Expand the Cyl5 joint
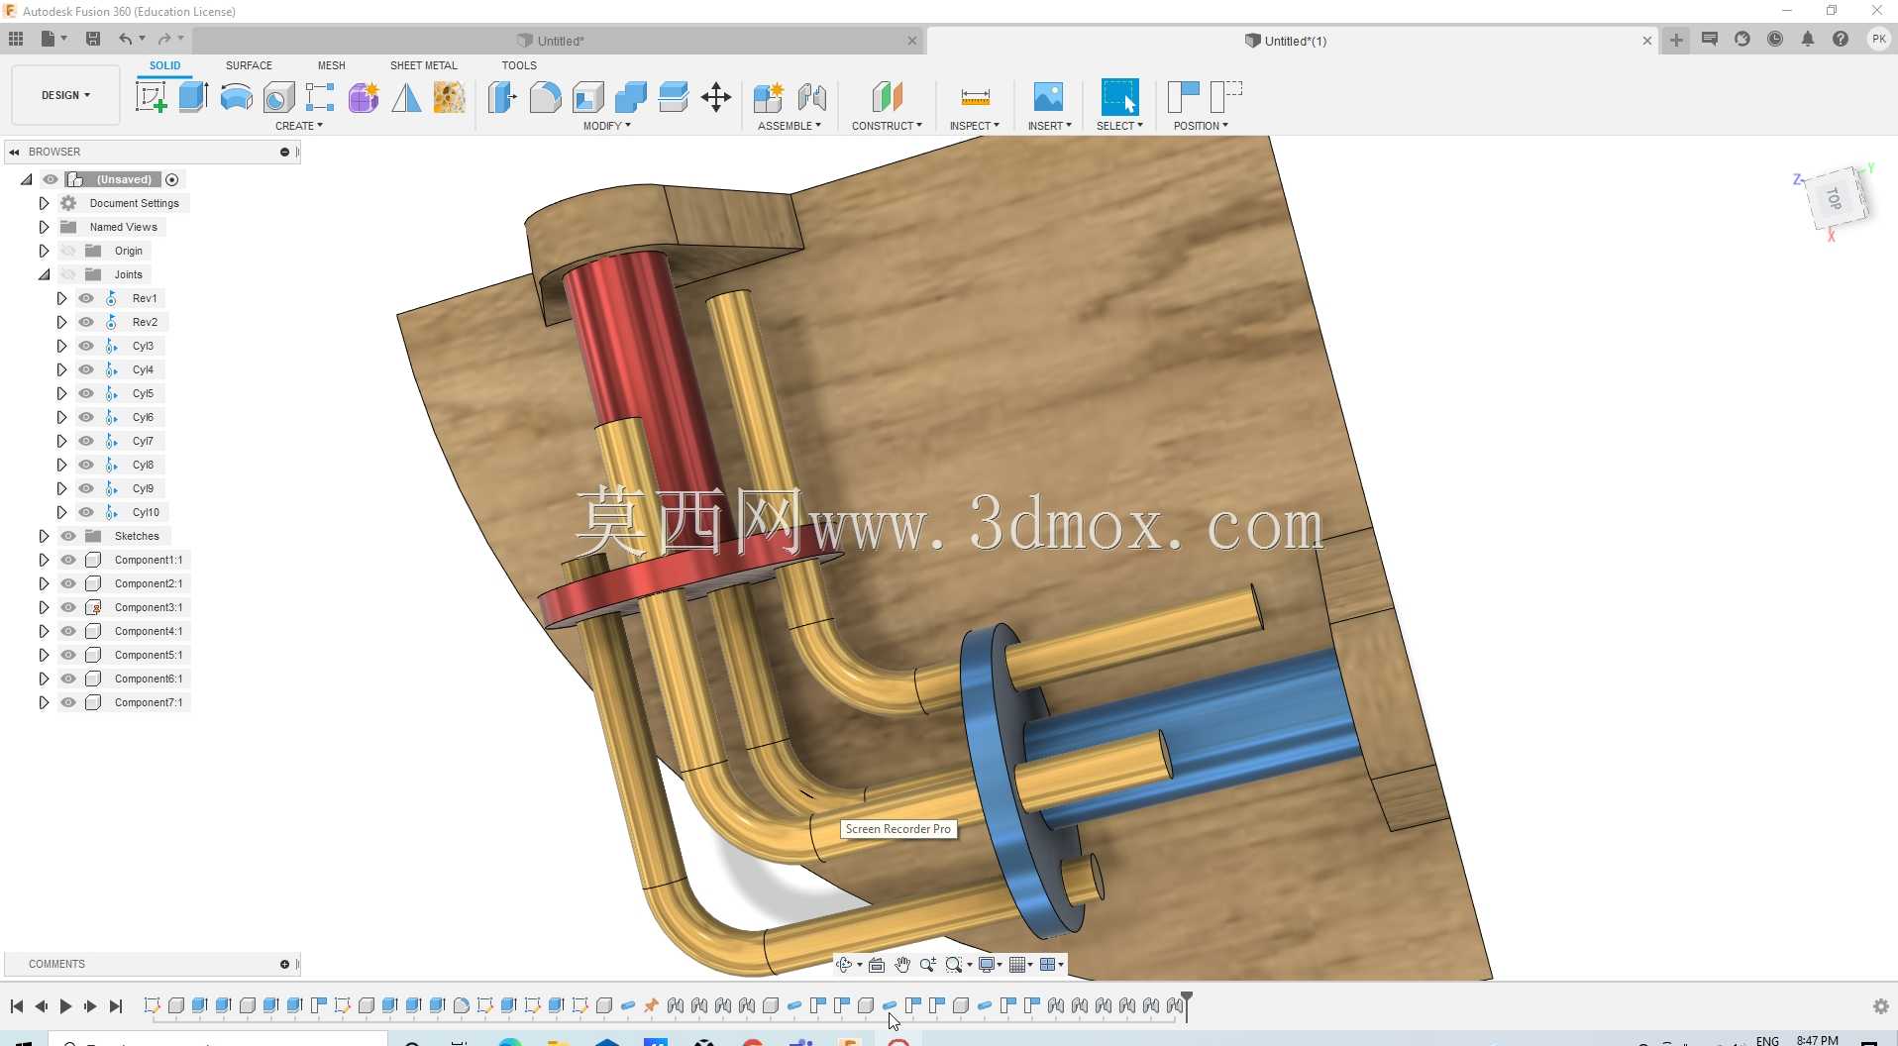 61,393
